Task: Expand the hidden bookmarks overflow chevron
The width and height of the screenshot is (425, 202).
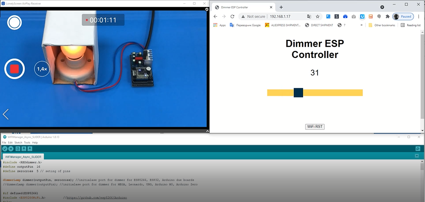Action: click(x=362, y=25)
